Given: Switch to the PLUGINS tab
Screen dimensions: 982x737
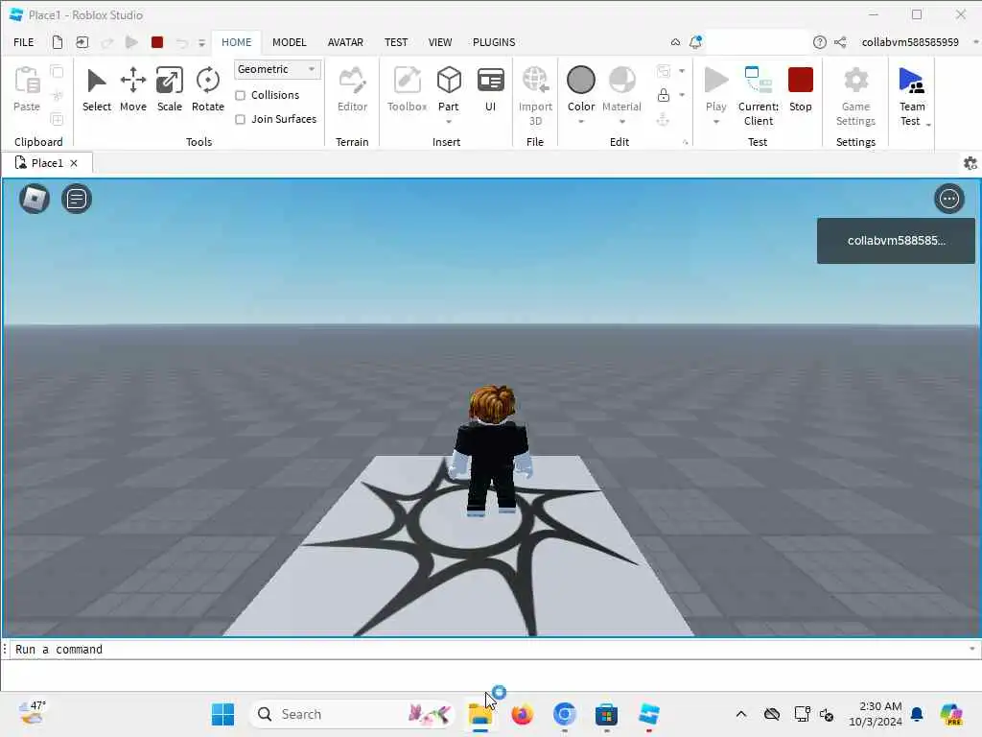Looking at the screenshot, I should tap(494, 42).
